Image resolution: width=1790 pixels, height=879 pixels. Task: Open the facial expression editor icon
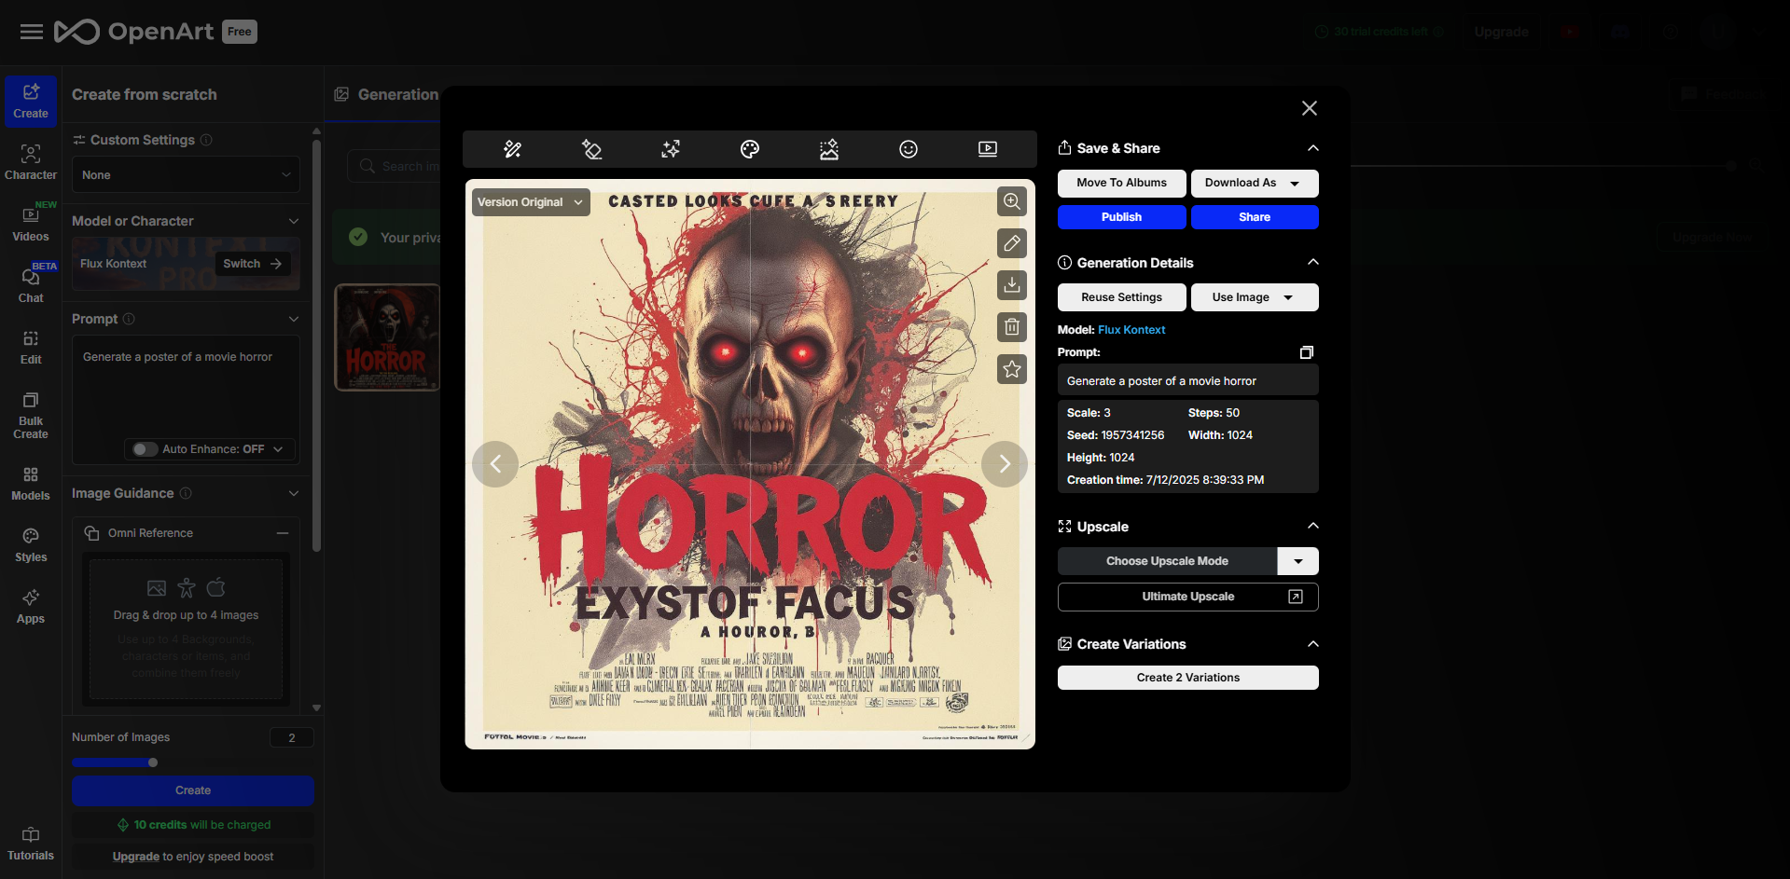[x=909, y=148]
